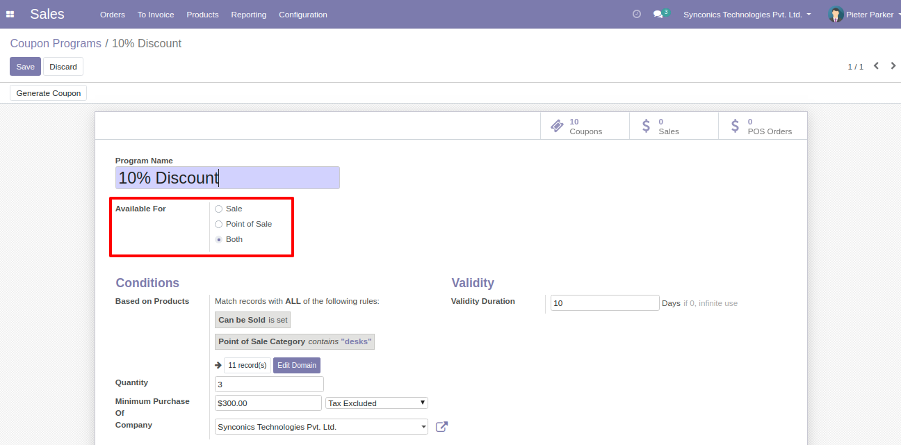Go to the previous record arrow

point(876,66)
